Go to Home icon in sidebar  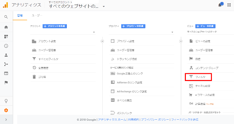point(6,27)
